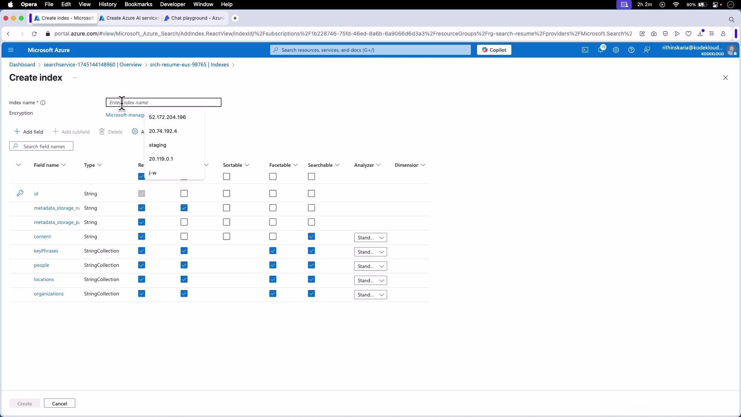Open the content field link

click(42, 236)
